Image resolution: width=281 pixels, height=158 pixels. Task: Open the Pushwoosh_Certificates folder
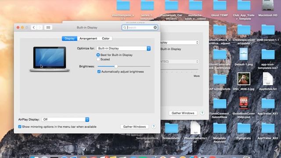coord(171,5)
